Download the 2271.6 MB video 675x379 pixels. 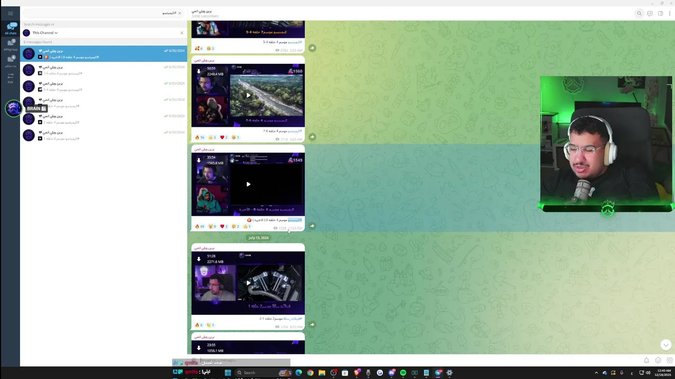tap(199, 258)
